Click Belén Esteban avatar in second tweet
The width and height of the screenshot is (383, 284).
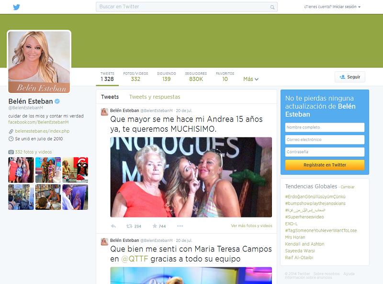pos(104,241)
